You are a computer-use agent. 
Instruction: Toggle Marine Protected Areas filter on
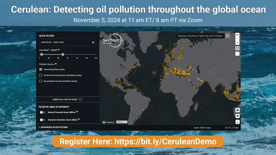click(x=42, y=113)
